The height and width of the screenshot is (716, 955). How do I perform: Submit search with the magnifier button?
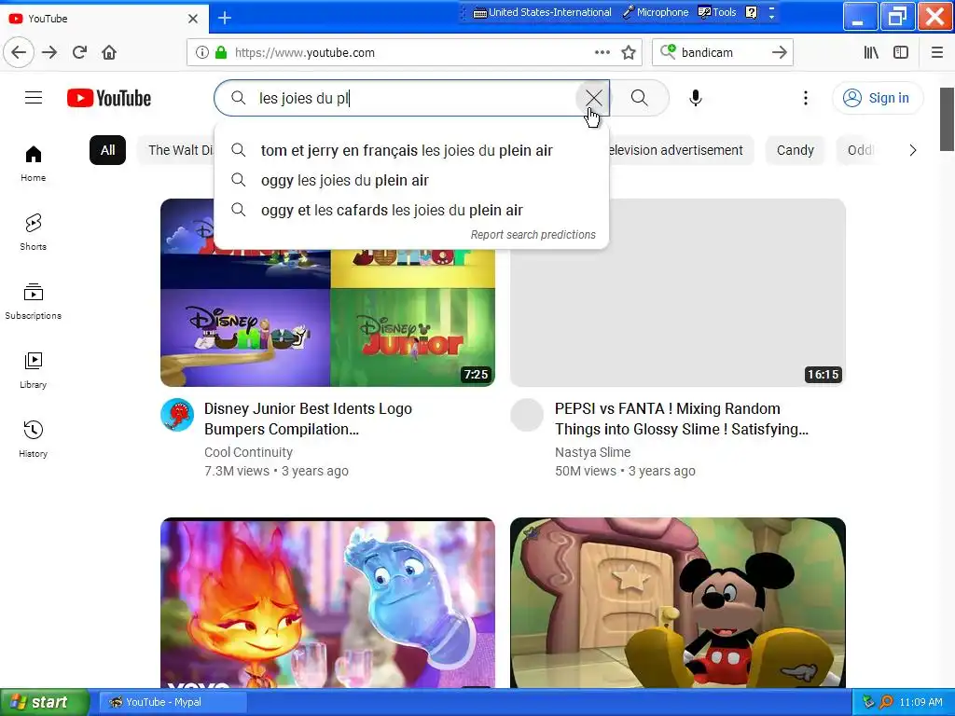click(640, 98)
